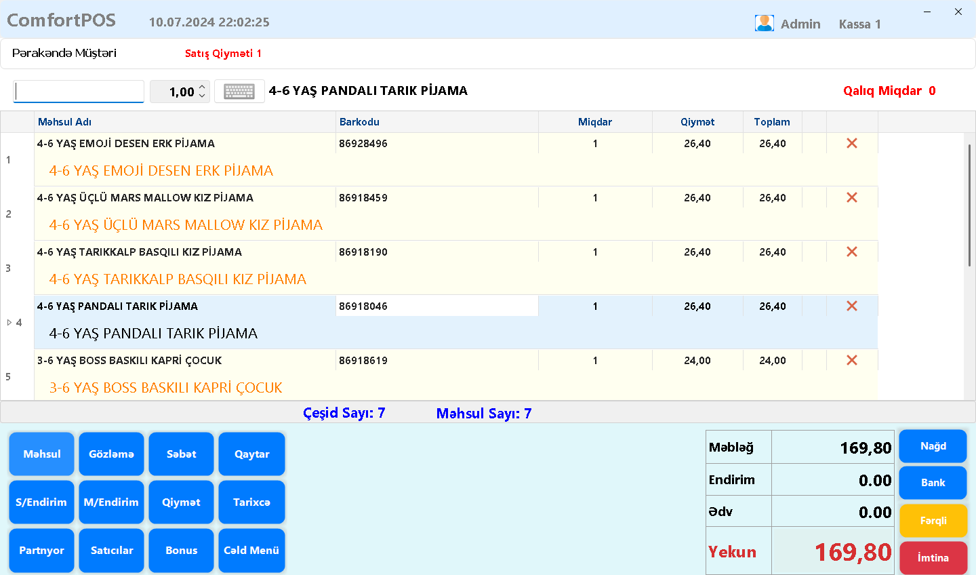Click the Qiymət price button
The image size is (976, 575).
181,502
